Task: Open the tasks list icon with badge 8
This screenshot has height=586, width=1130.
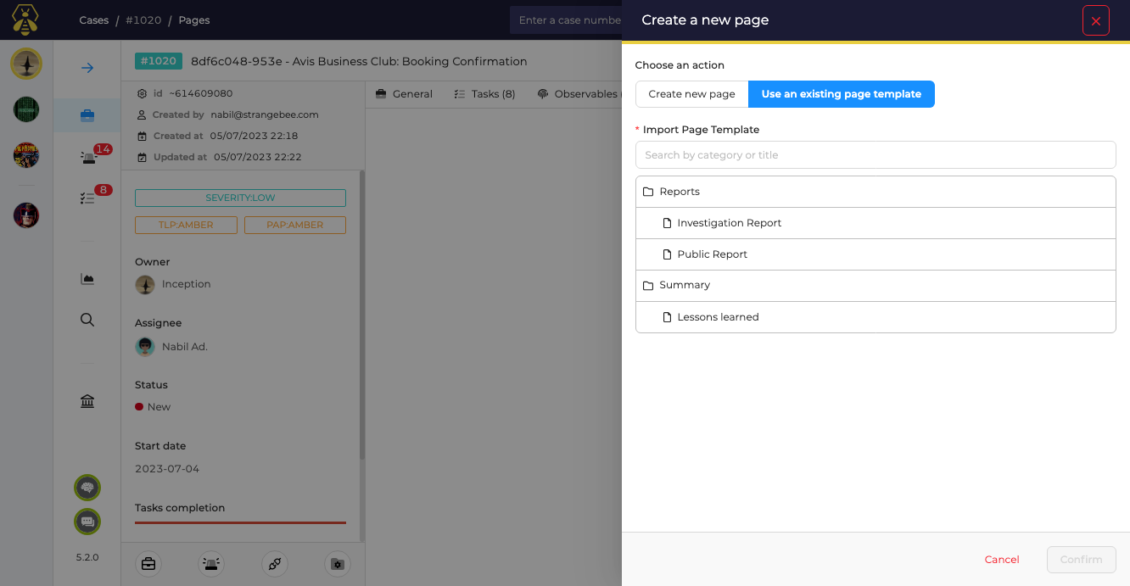Action: [x=87, y=198]
